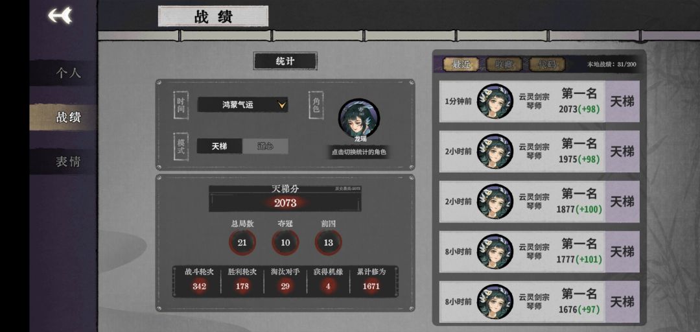The height and width of the screenshot is (332, 700).
Task: Select avatar in the 1975(+98) record
Action: coord(495,152)
